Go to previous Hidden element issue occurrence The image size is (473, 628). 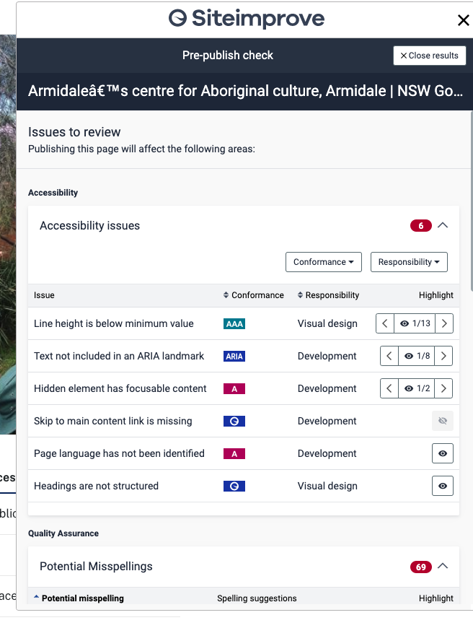point(389,388)
